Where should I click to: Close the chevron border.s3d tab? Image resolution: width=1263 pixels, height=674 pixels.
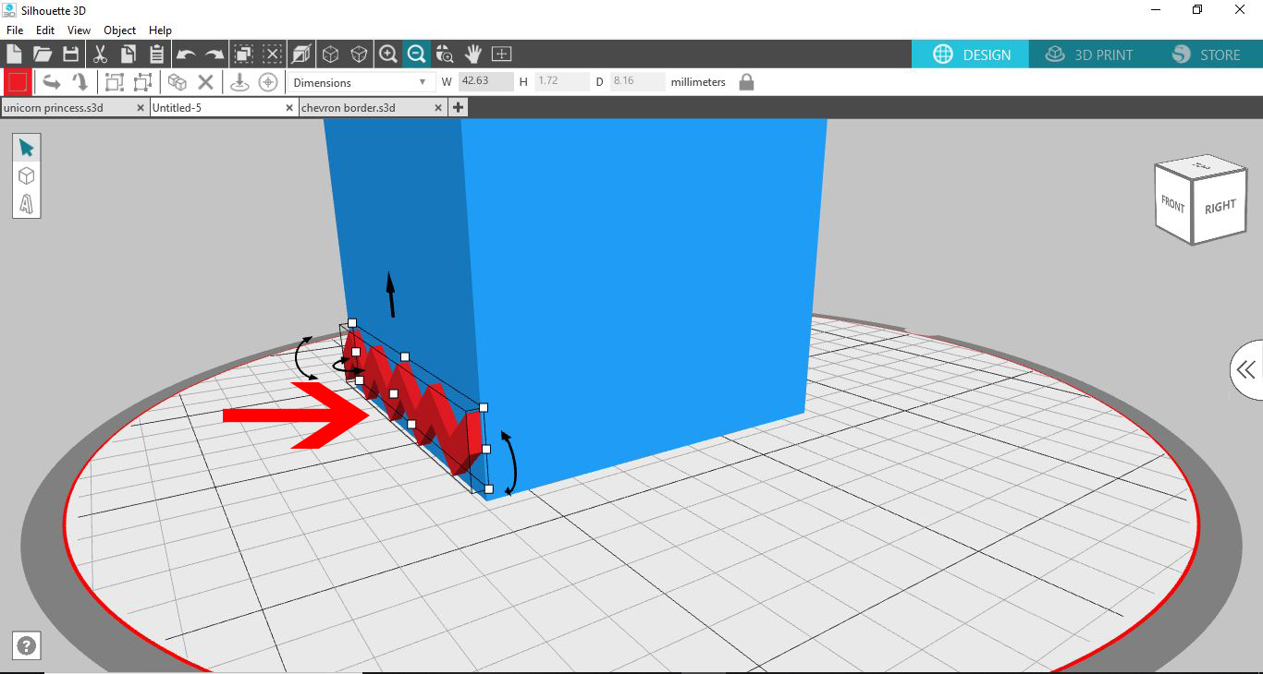pos(439,107)
